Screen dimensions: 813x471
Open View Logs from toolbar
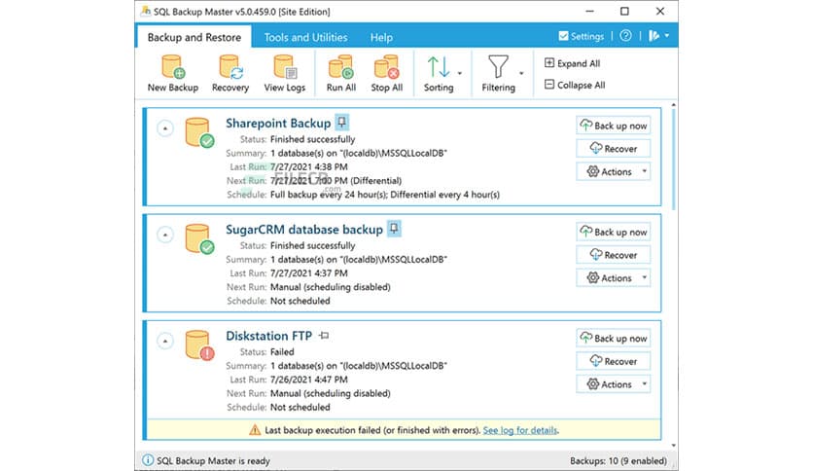284,74
